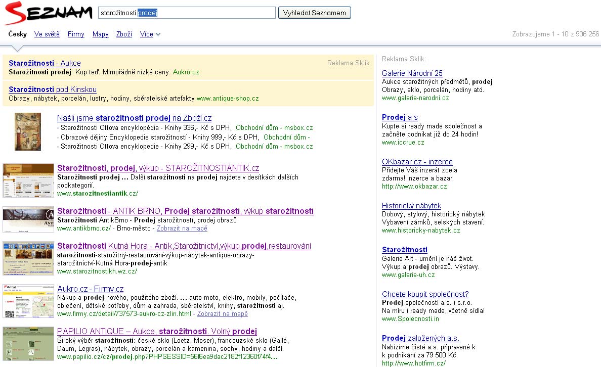Visit http://www.okbazar.cz URL
Viewport: 601px width, 367px height.
tap(414, 187)
